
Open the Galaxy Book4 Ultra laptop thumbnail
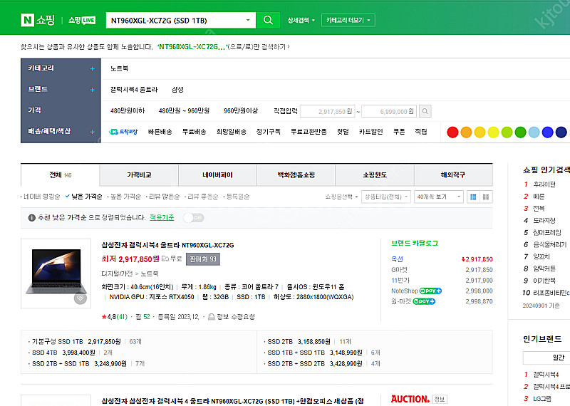click(x=56, y=274)
